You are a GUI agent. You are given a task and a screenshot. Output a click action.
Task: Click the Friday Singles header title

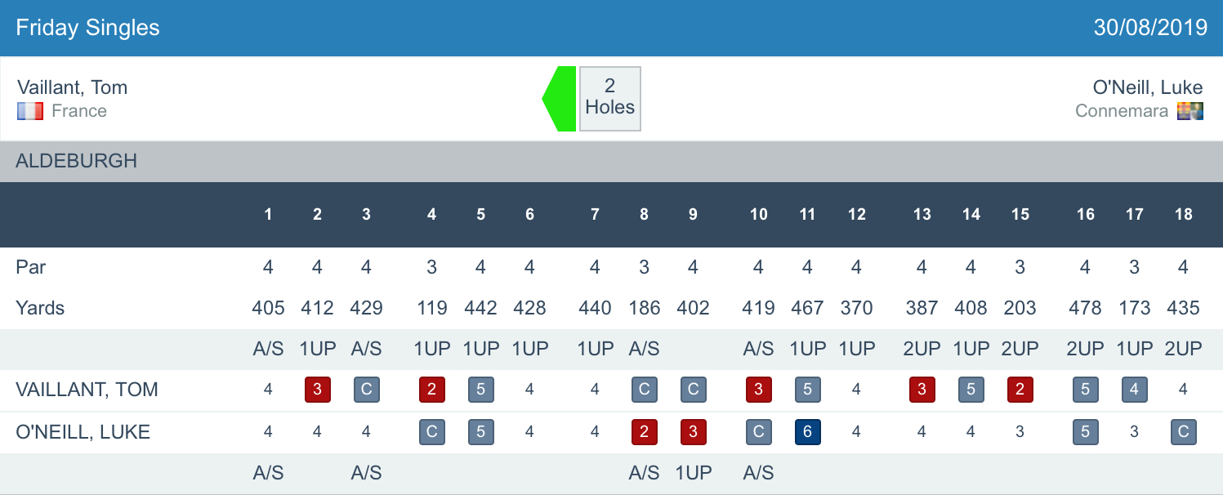[87, 28]
